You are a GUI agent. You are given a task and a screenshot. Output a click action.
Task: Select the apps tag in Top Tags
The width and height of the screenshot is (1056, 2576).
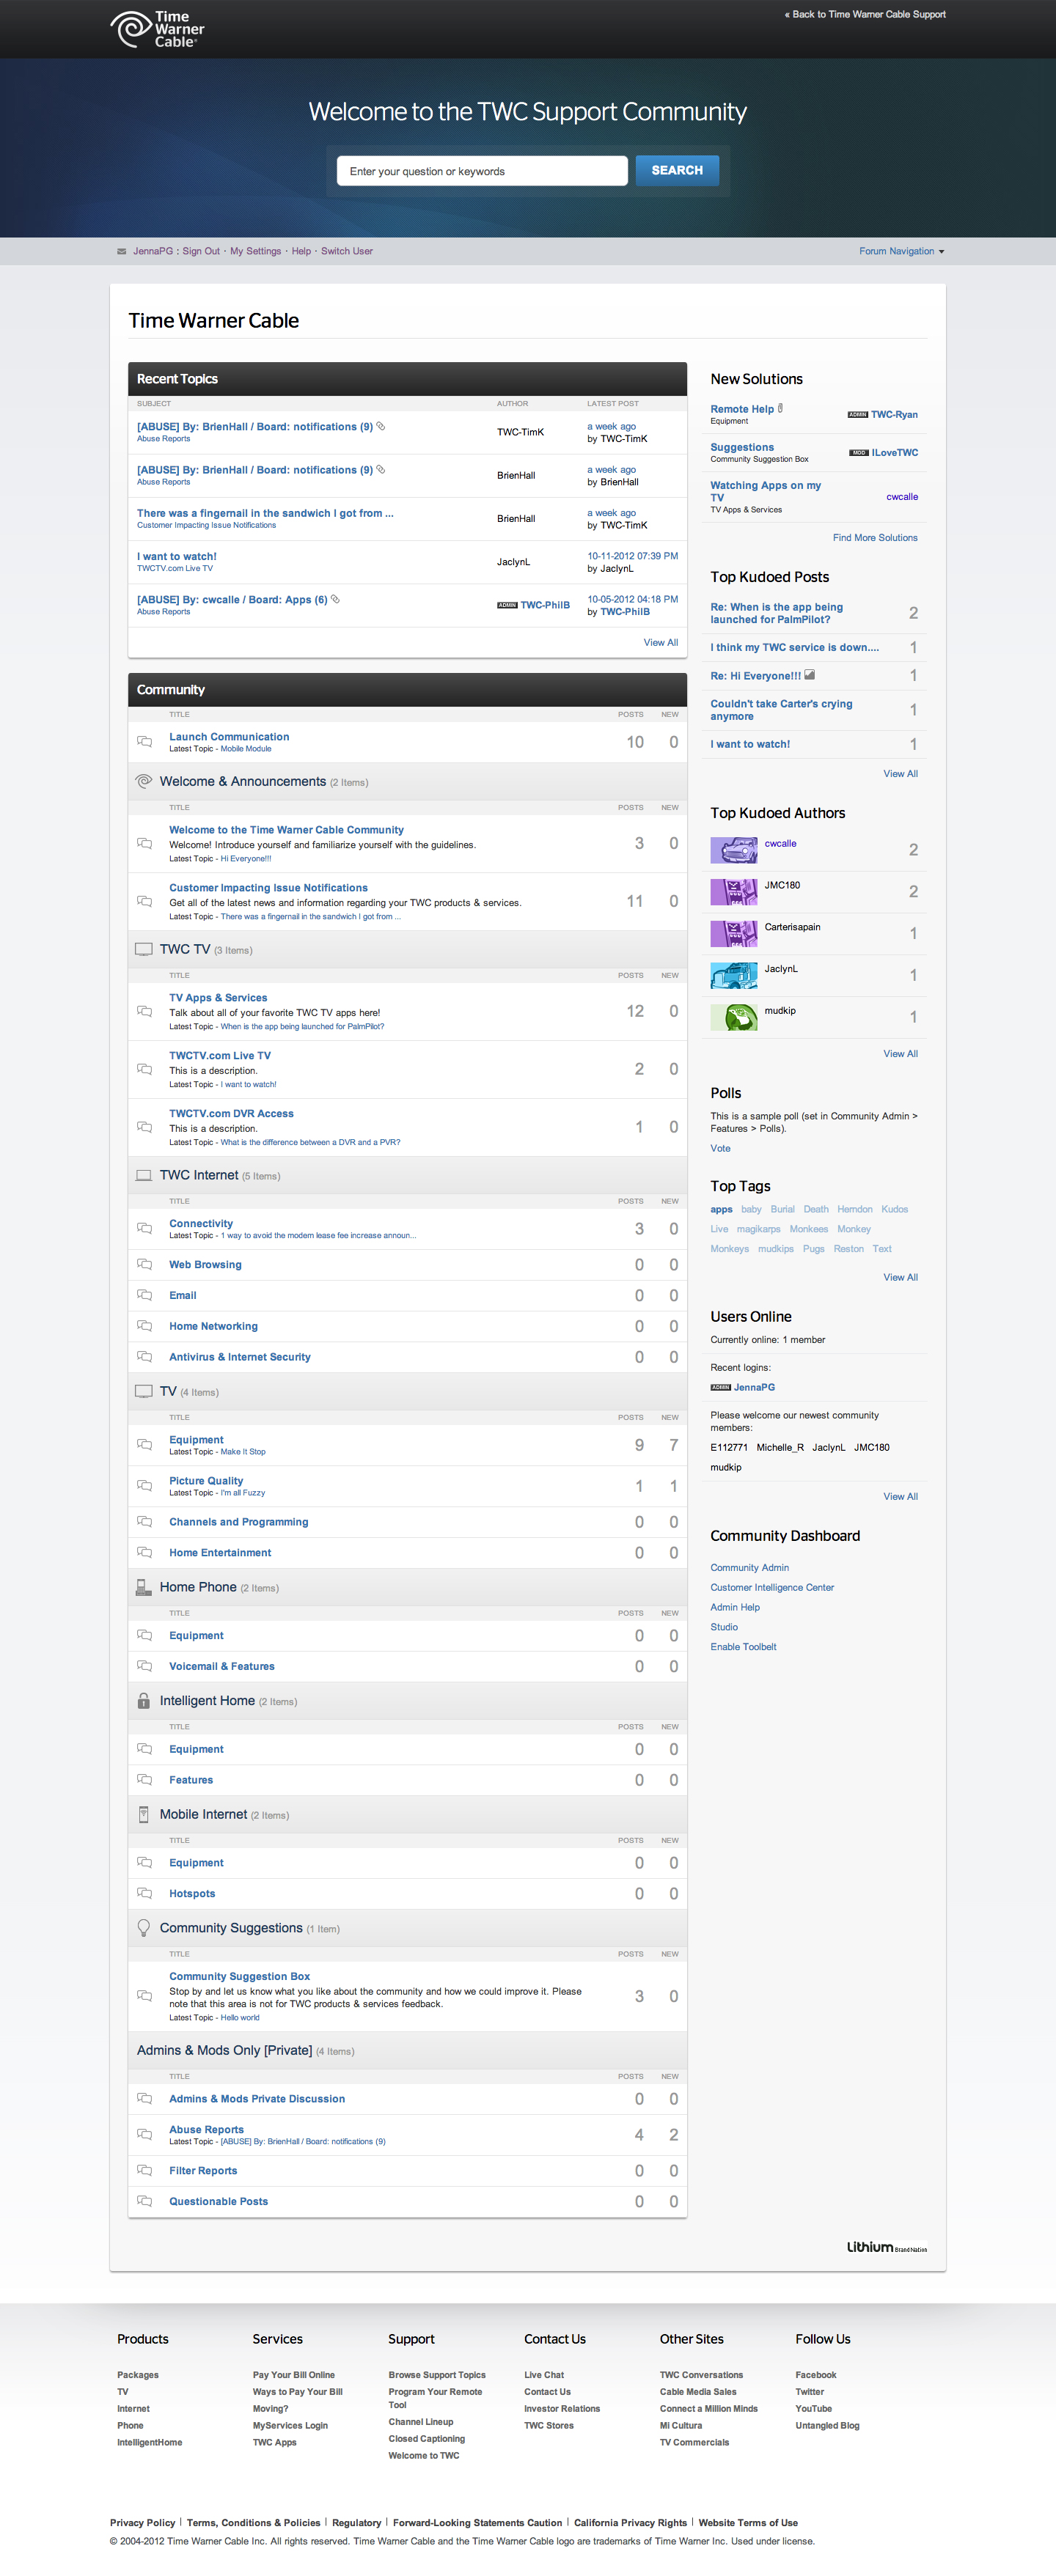click(x=721, y=1209)
